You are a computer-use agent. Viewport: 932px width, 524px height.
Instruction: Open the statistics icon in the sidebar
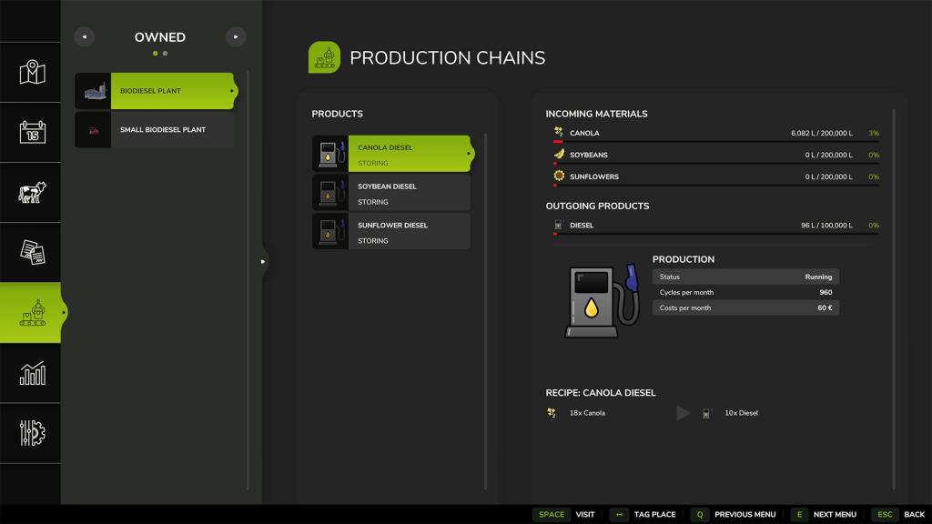point(31,373)
